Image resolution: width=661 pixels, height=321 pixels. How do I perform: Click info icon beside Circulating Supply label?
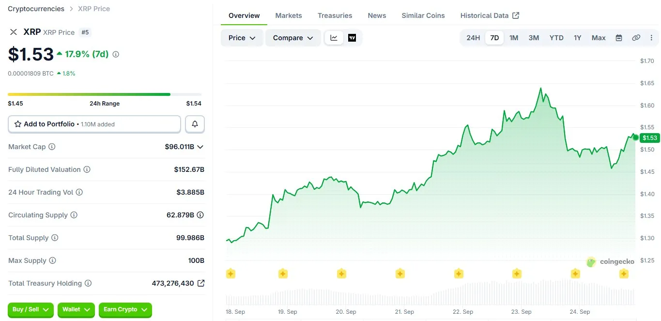pyautogui.click(x=74, y=215)
